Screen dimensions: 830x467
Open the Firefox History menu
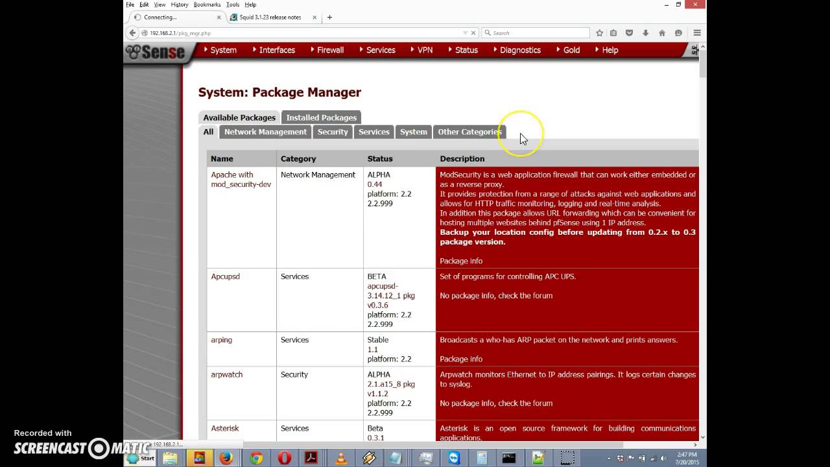[x=180, y=5]
